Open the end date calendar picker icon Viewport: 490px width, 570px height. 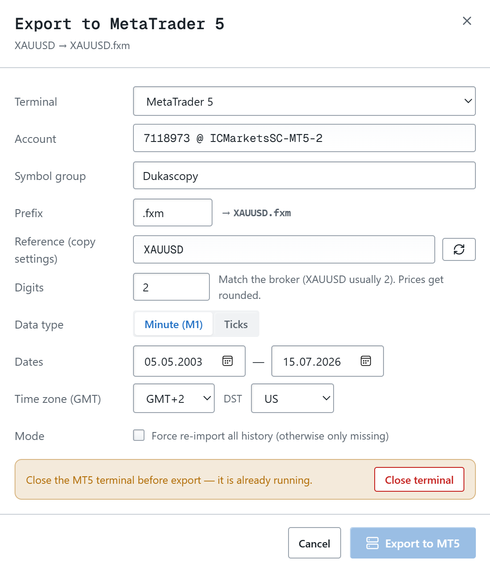point(366,361)
